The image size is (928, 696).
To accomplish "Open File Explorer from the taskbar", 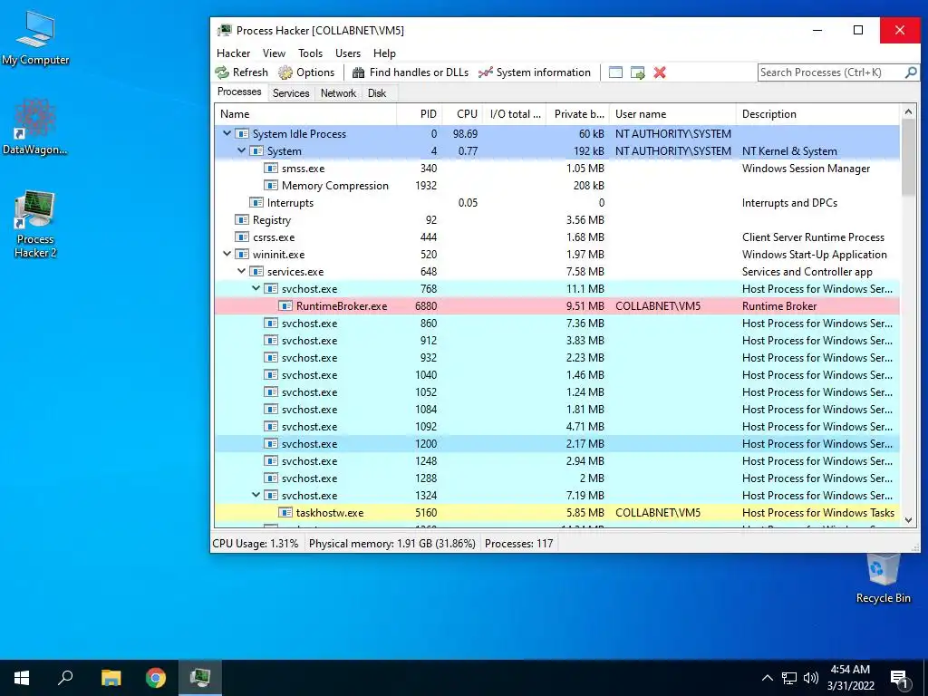I will tap(111, 678).
